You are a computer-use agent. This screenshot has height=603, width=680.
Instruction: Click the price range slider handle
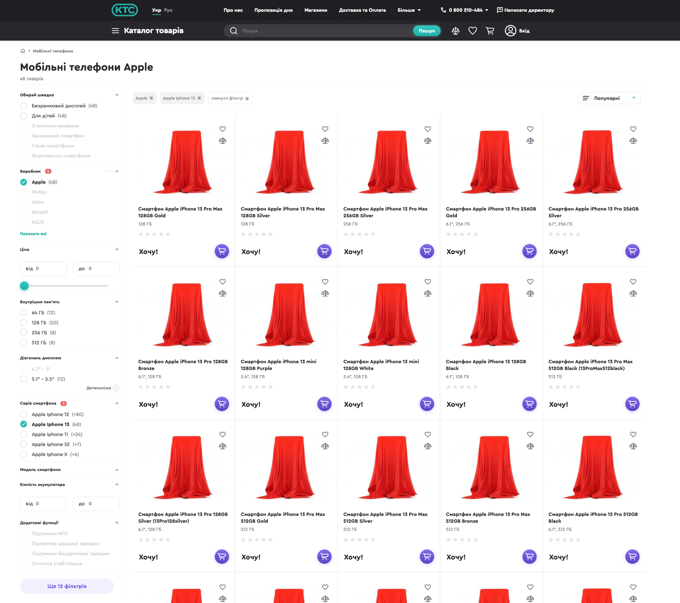[24, 286]
